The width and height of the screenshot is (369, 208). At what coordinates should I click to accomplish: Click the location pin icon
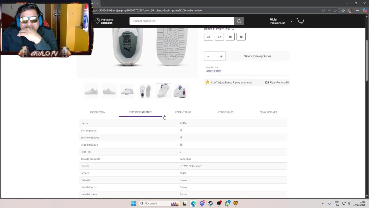97,21
